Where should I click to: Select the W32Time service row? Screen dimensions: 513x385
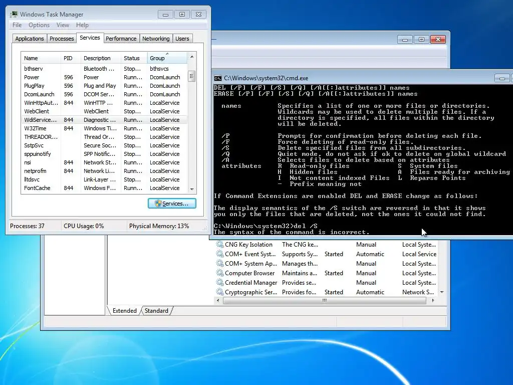pos(104,128)
